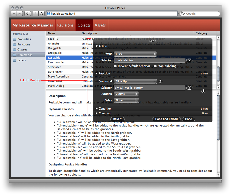Open the Duration dropdown showing 250ms

coord(126,94)
